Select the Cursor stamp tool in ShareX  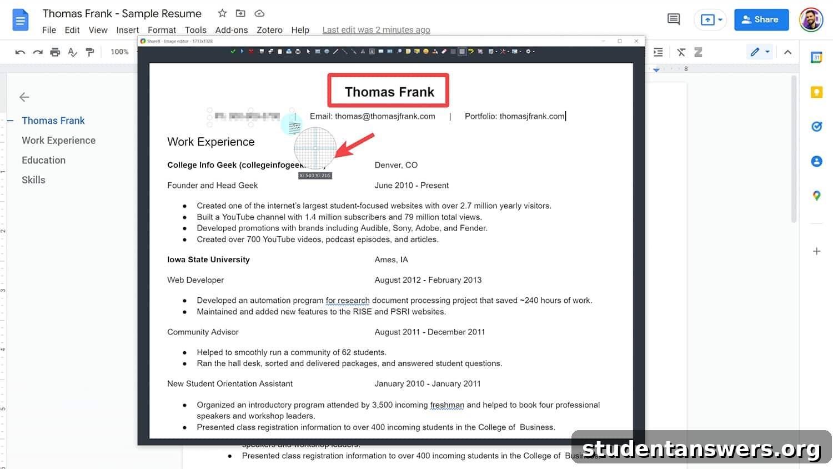(435, 51)
